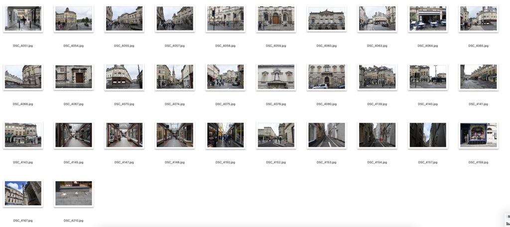Click the file name DSC_4067.jpg
The image size is (510, 227).
click(x=74, y=104)
